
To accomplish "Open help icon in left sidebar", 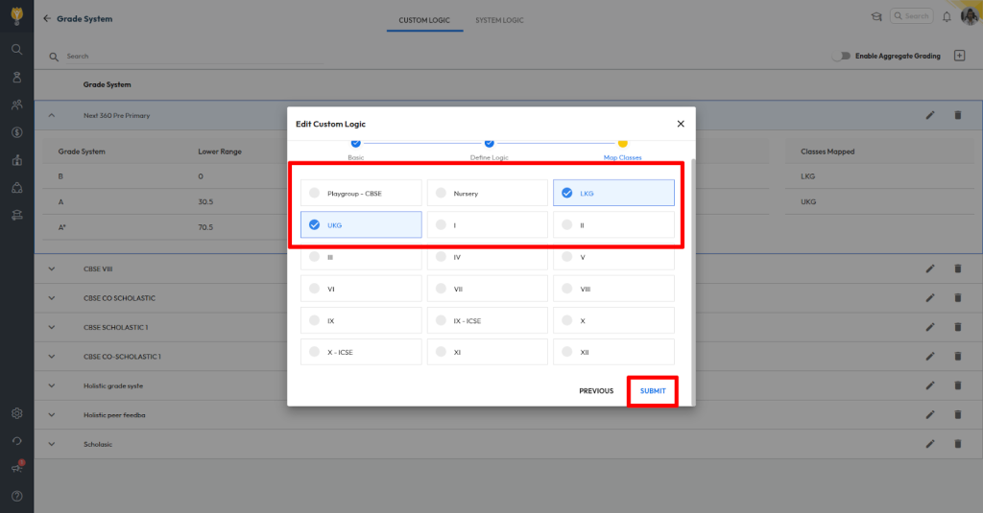I will coord(16,496).
